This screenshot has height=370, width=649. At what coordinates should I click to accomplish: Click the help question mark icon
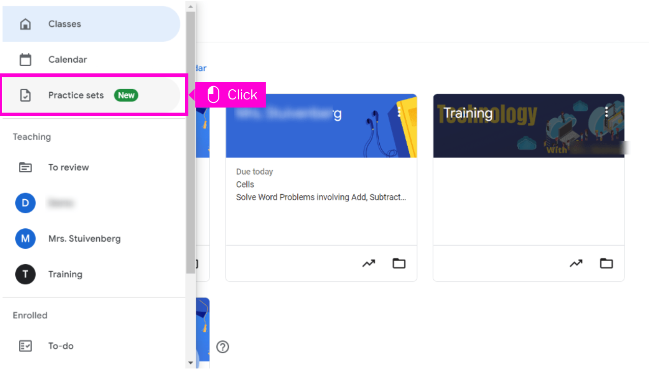pos(222,347)
